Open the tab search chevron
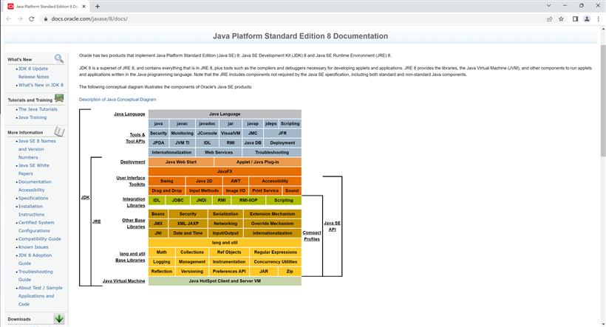 548,6
